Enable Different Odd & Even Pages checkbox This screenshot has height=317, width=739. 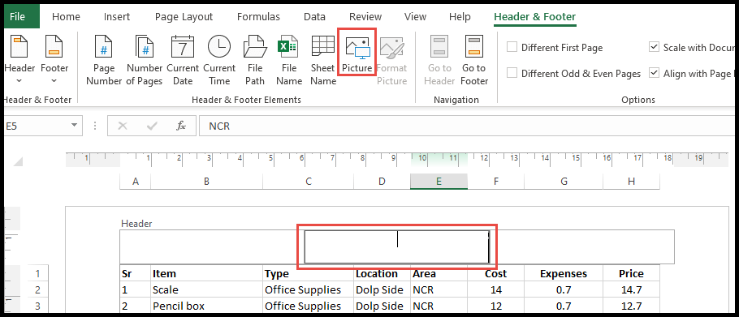point(512,73)
